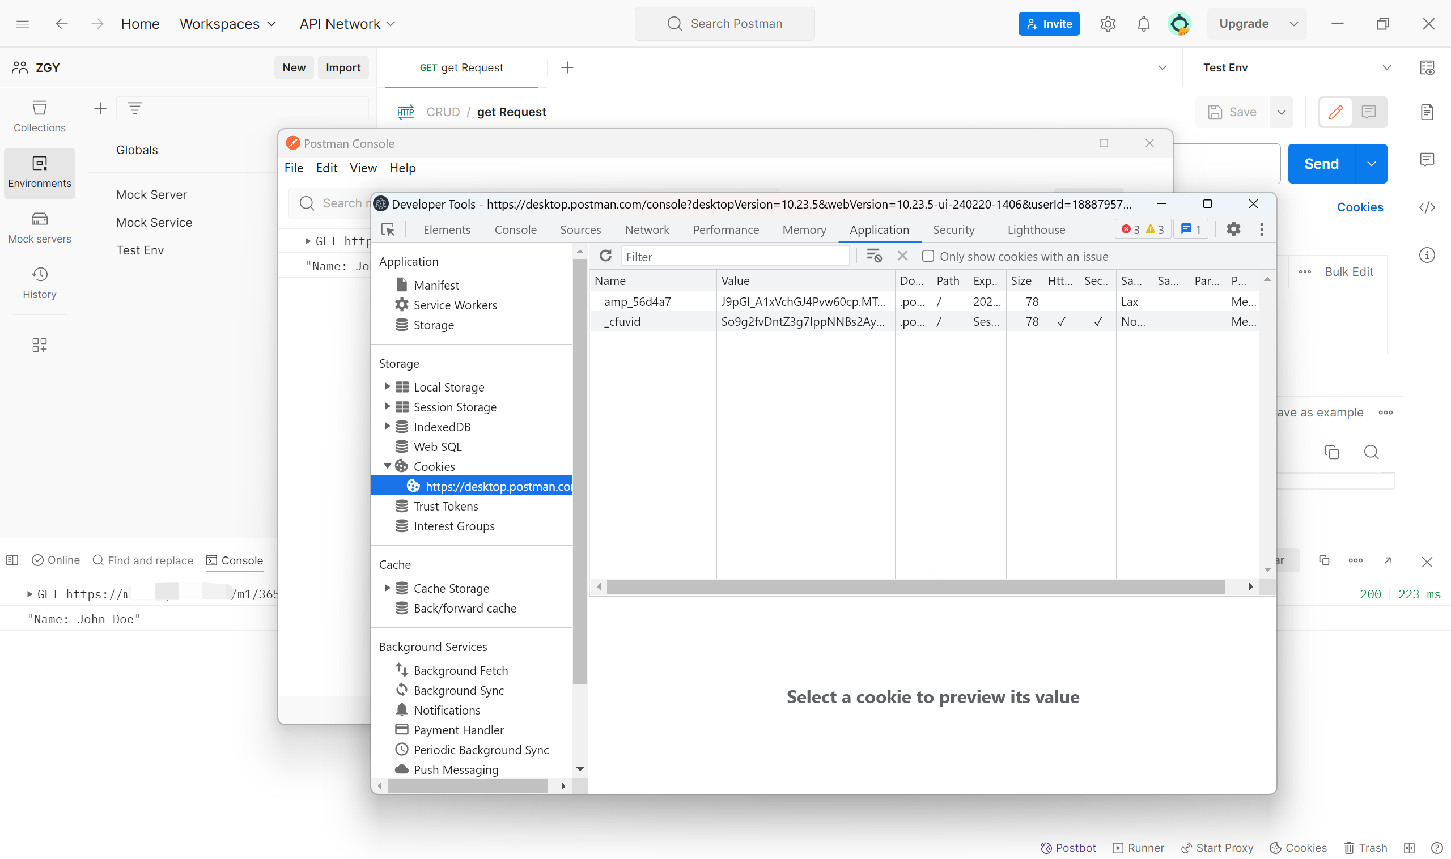1451x859 pixels.
Task: Select the 'GET get Request' tab
Action: [461, 68]
